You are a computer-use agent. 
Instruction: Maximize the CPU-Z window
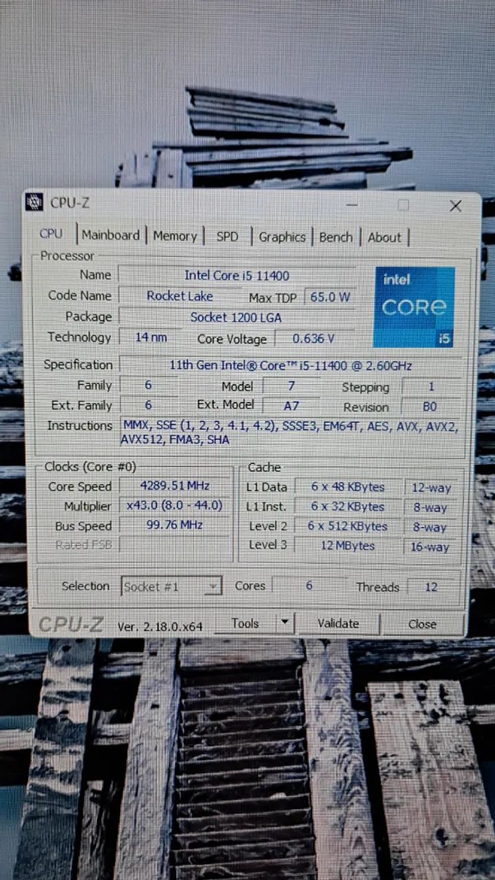pos(404,205)
